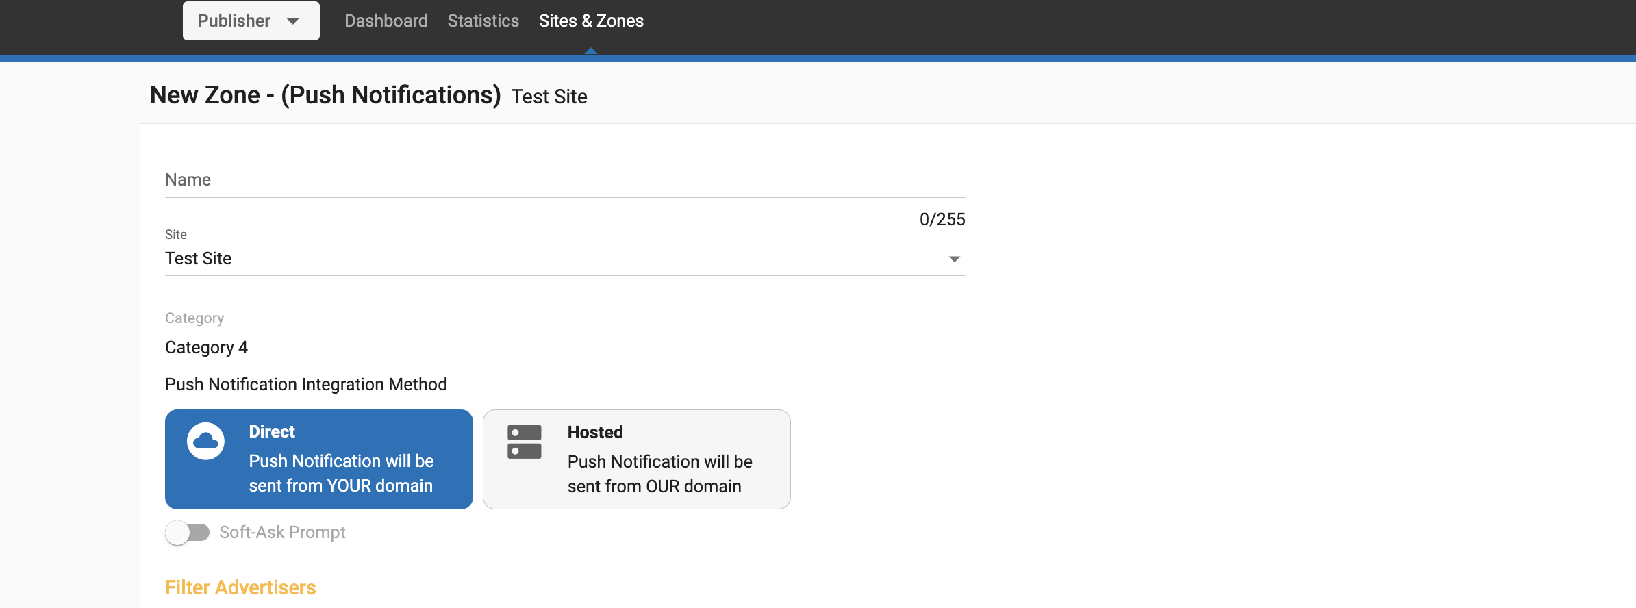This screenshot has width=1636, height=608.
Task: Select Direct push notification integration method
Action: point(319,459)
